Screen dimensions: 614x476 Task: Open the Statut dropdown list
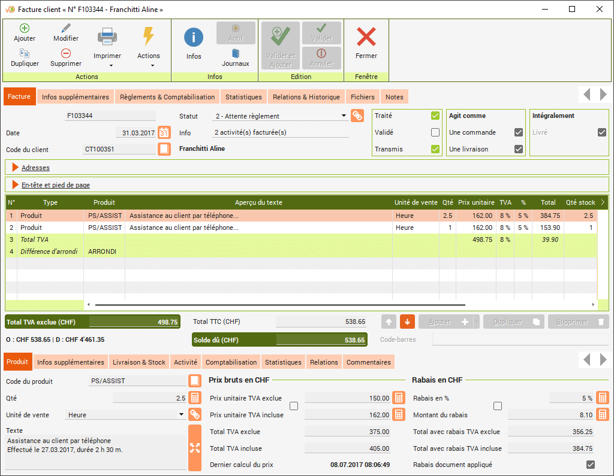(x=344, y=116)
